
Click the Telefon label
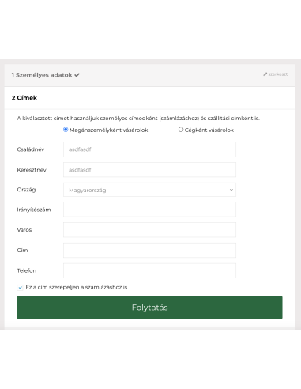(x=27, y=270)
